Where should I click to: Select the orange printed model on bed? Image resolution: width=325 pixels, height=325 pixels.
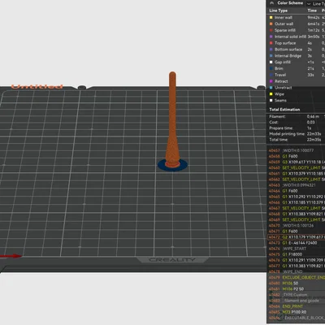(172, 119)
